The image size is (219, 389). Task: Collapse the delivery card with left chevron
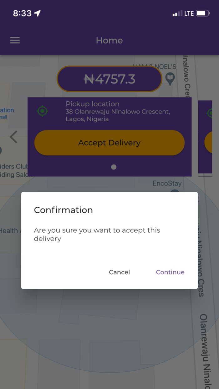(13, 137)
